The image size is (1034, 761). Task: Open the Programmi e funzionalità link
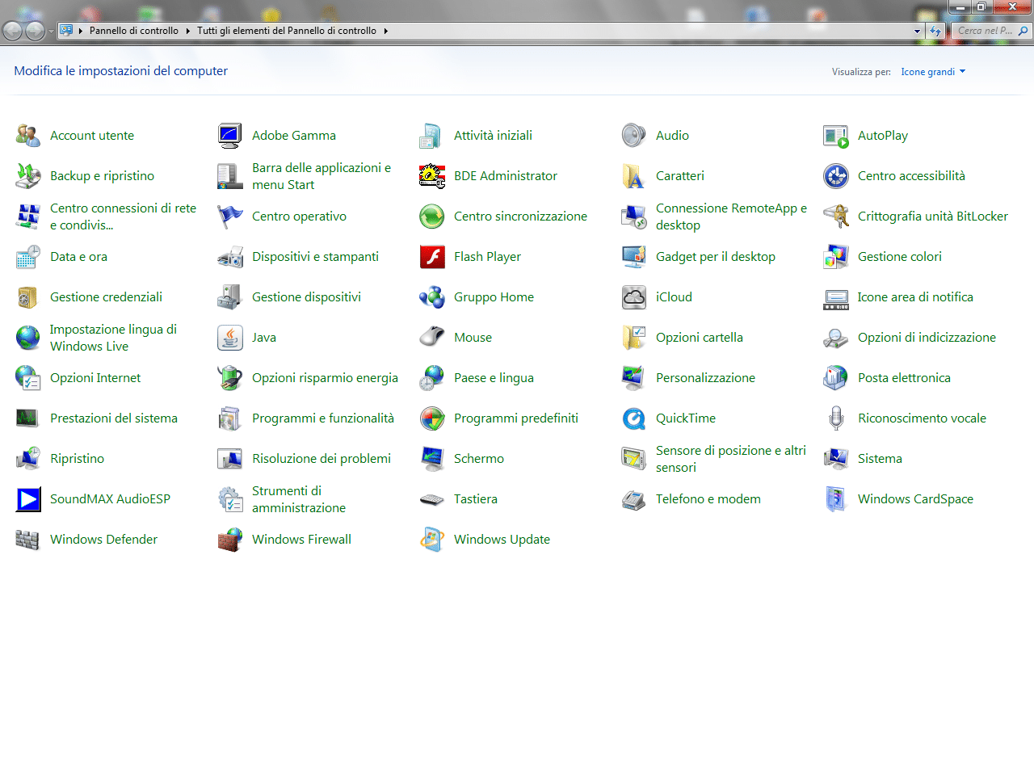323,418
